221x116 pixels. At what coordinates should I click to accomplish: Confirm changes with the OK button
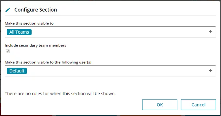[x=159, y=105]
